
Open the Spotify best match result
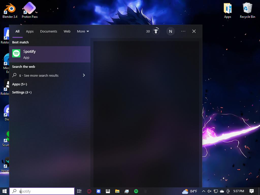point(50,54)
